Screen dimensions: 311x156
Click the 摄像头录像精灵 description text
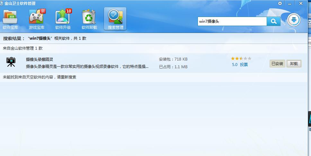pyautogui.click(x=87, y=67)
